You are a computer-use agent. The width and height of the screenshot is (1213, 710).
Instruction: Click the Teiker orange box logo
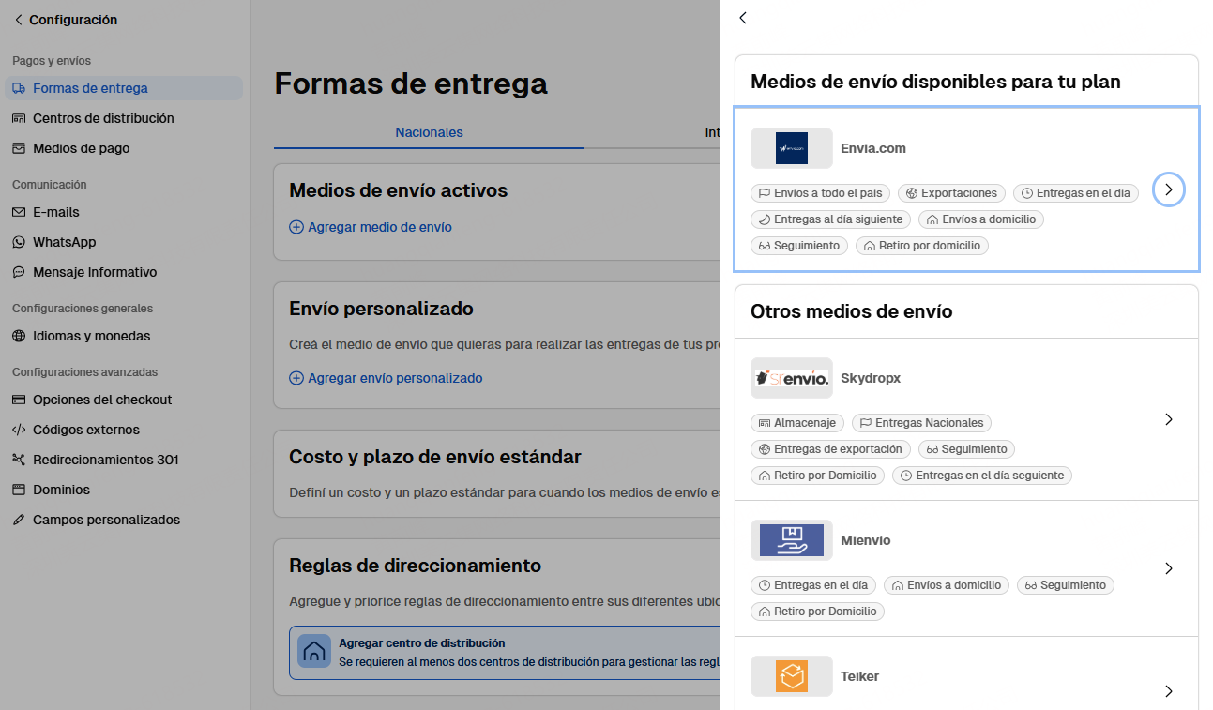tap(792, 676)
